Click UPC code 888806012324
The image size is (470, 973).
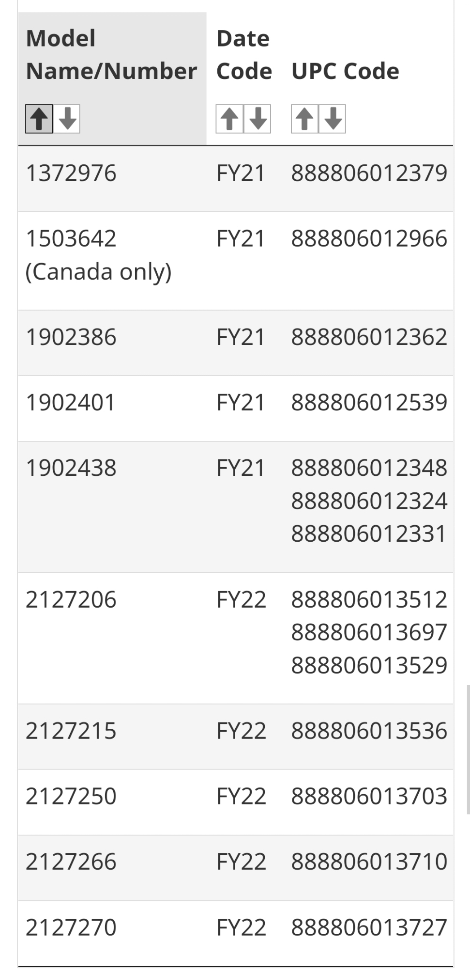click(x=369, y=501)
